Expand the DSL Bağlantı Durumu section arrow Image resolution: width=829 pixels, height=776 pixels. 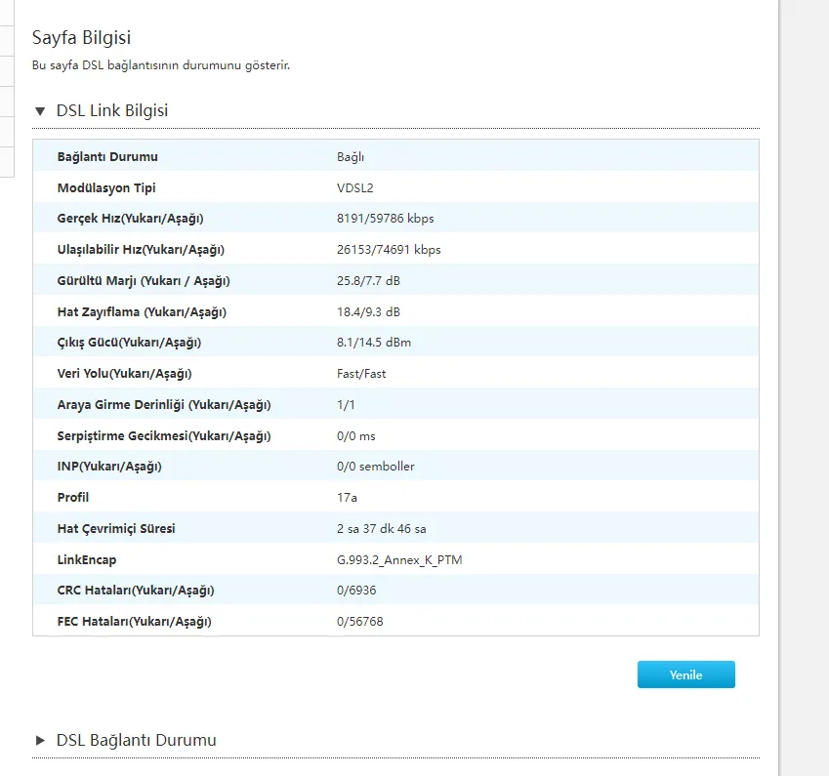tap(40, 740)
